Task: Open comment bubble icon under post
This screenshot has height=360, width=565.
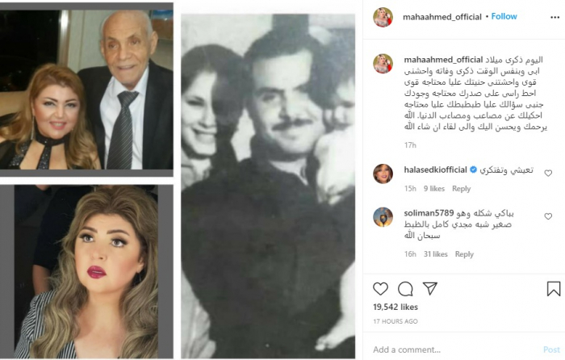Action: 405,289
